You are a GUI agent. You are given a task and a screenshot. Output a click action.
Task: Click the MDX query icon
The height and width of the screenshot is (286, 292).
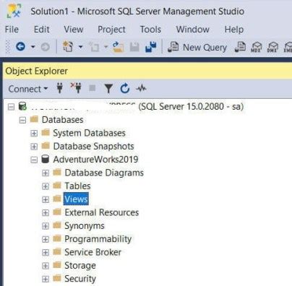point(256,47)
